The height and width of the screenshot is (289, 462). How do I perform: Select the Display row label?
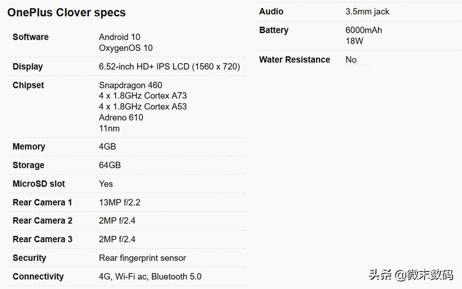click(x=28, y=66)
